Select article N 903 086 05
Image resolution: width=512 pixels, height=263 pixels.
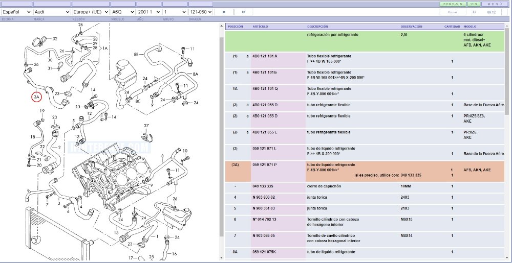(x=264, y=235)
